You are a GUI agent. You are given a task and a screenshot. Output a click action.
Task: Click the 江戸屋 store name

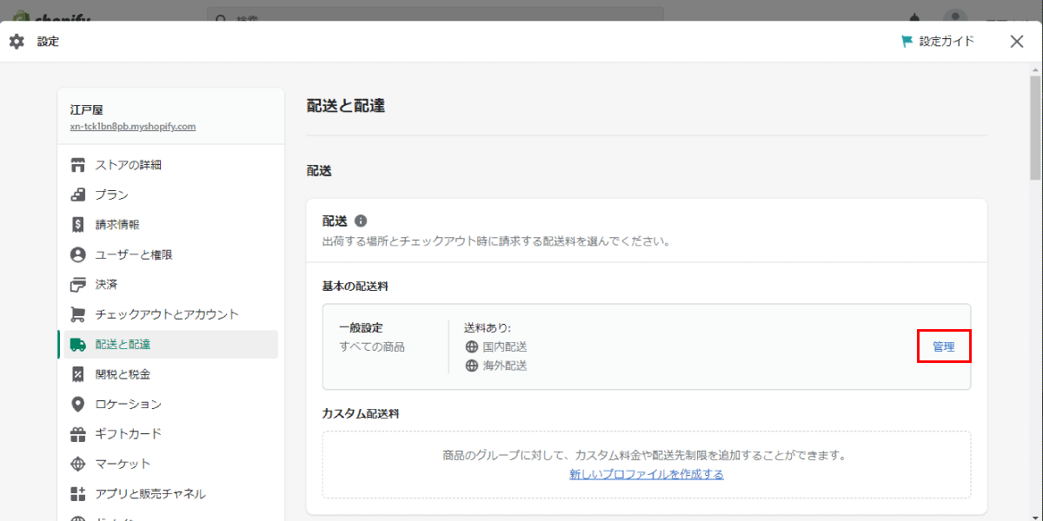tap(87, 110)
